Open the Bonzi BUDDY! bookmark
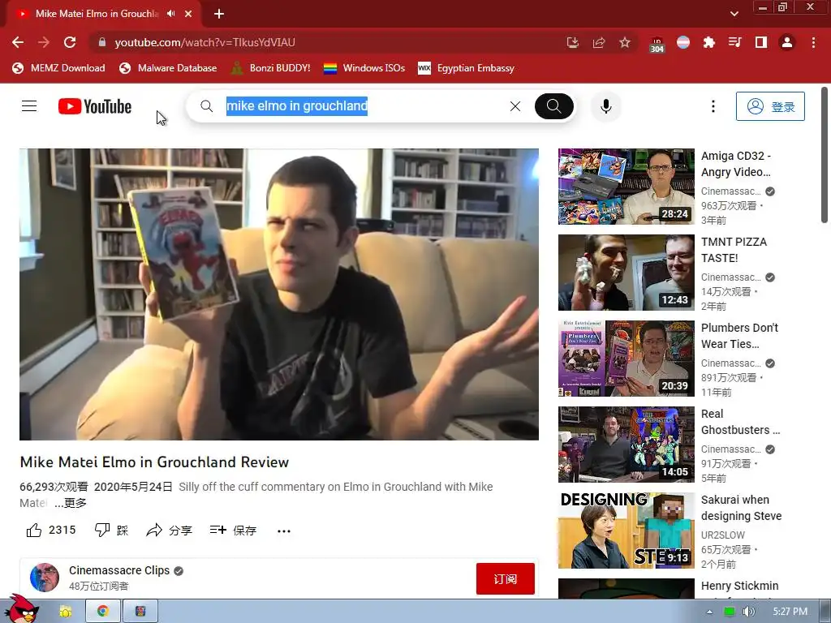 coord(271,68)
